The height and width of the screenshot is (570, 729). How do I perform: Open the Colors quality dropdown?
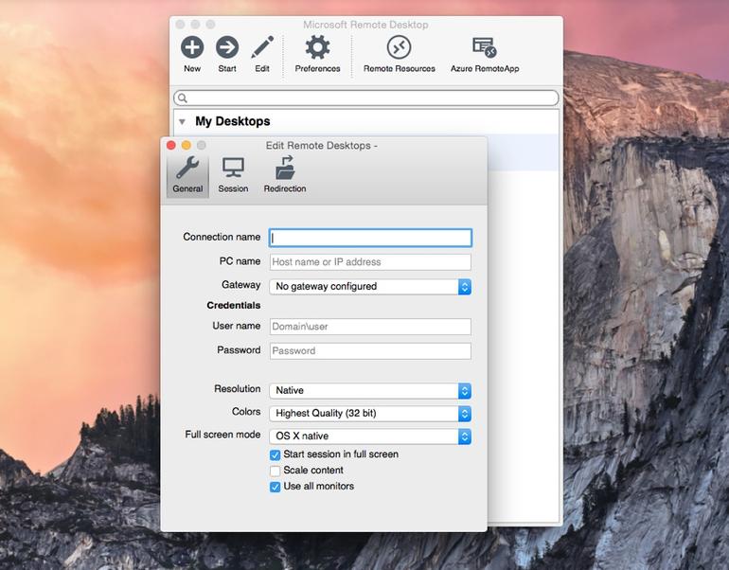pyautogui.click(x=370, y=414)
